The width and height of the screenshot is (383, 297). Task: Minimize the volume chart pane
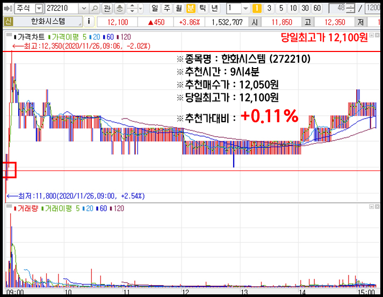pos(372,206)
